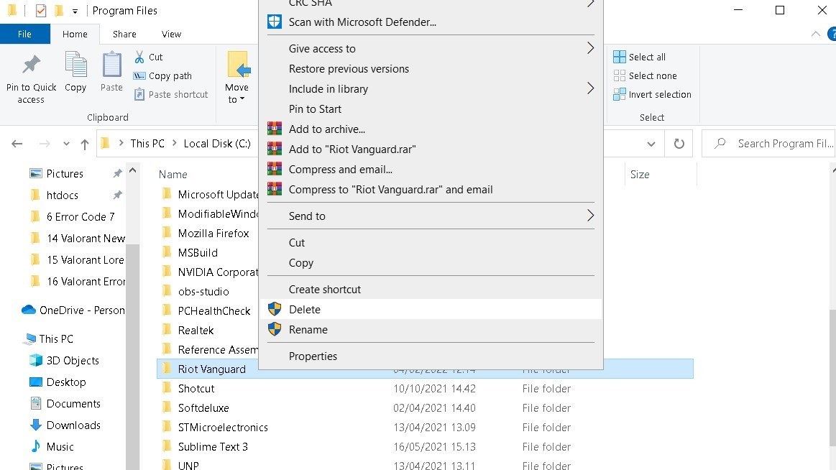Image resolution: width=836 pixels, height=470 pixels.
Task: Collapse the ribbon with the chevron
Action: pyautogui.click(x=816, y=34)
